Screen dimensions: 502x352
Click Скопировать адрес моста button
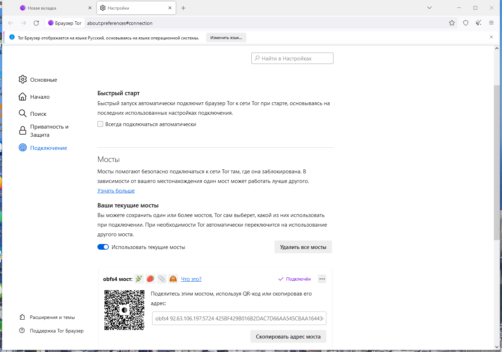pyautogui.click(x=288, y=336)
